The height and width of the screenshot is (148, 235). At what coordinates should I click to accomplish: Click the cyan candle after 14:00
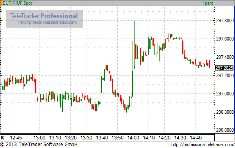tap(139, 54)
